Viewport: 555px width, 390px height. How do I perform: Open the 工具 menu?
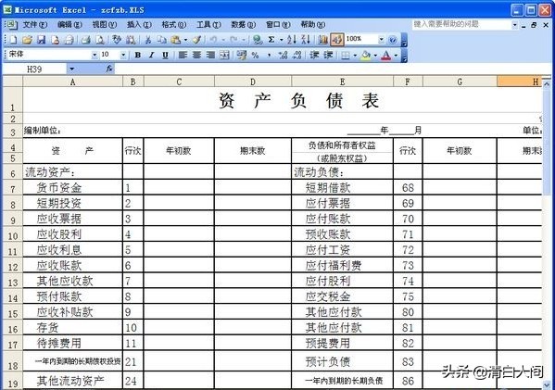(208, 24)
